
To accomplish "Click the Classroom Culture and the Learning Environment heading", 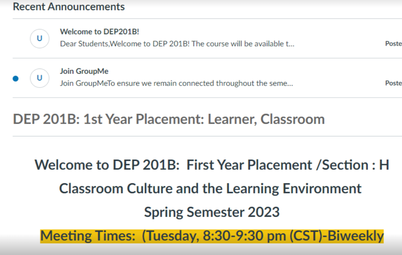I will [x=210, y=189].
